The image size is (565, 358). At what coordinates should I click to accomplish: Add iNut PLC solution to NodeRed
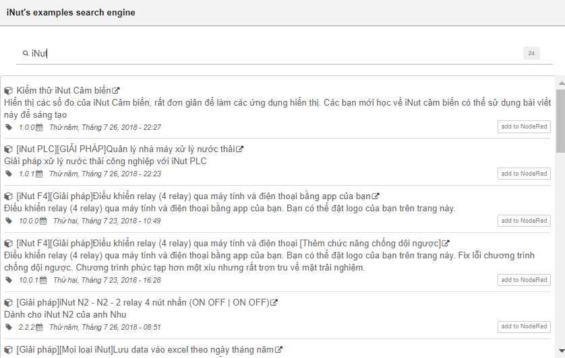[524, 174]
